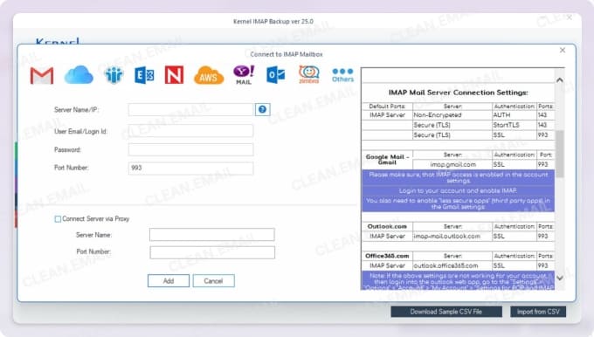Choose the AWS WorkMail icon
The width and height of the screenshot is (594, 337).
click(209, 75)
